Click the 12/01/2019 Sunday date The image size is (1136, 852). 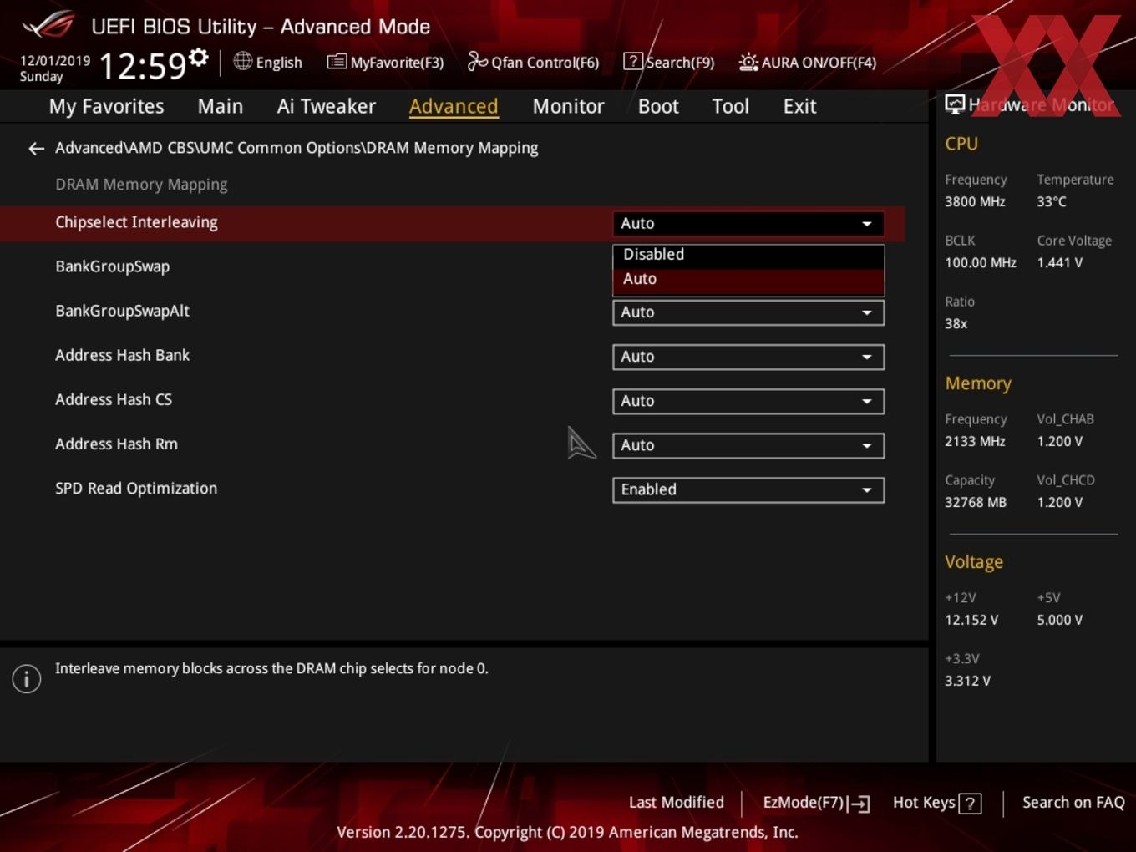[54, 68]
